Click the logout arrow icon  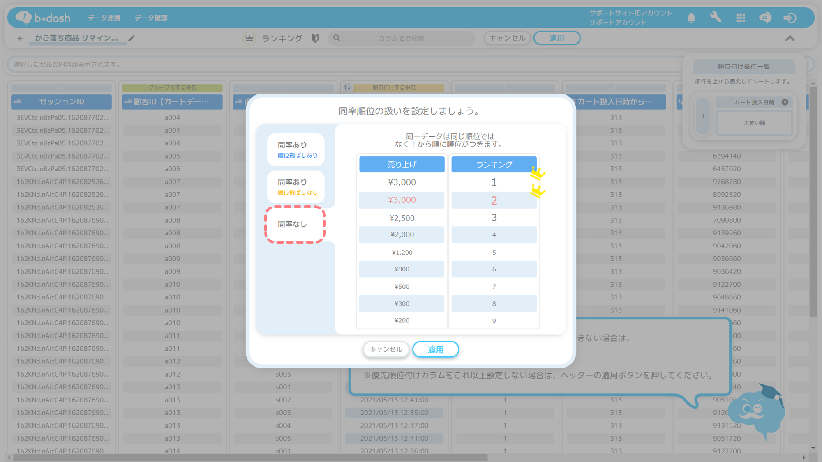coord(790,18)
